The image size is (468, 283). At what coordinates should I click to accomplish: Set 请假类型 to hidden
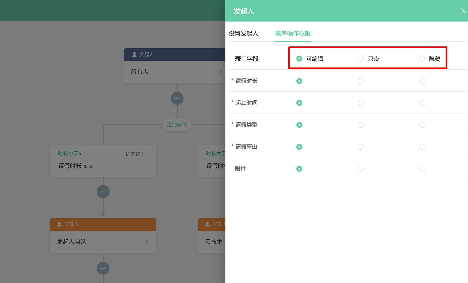click(x=422, y=125)
